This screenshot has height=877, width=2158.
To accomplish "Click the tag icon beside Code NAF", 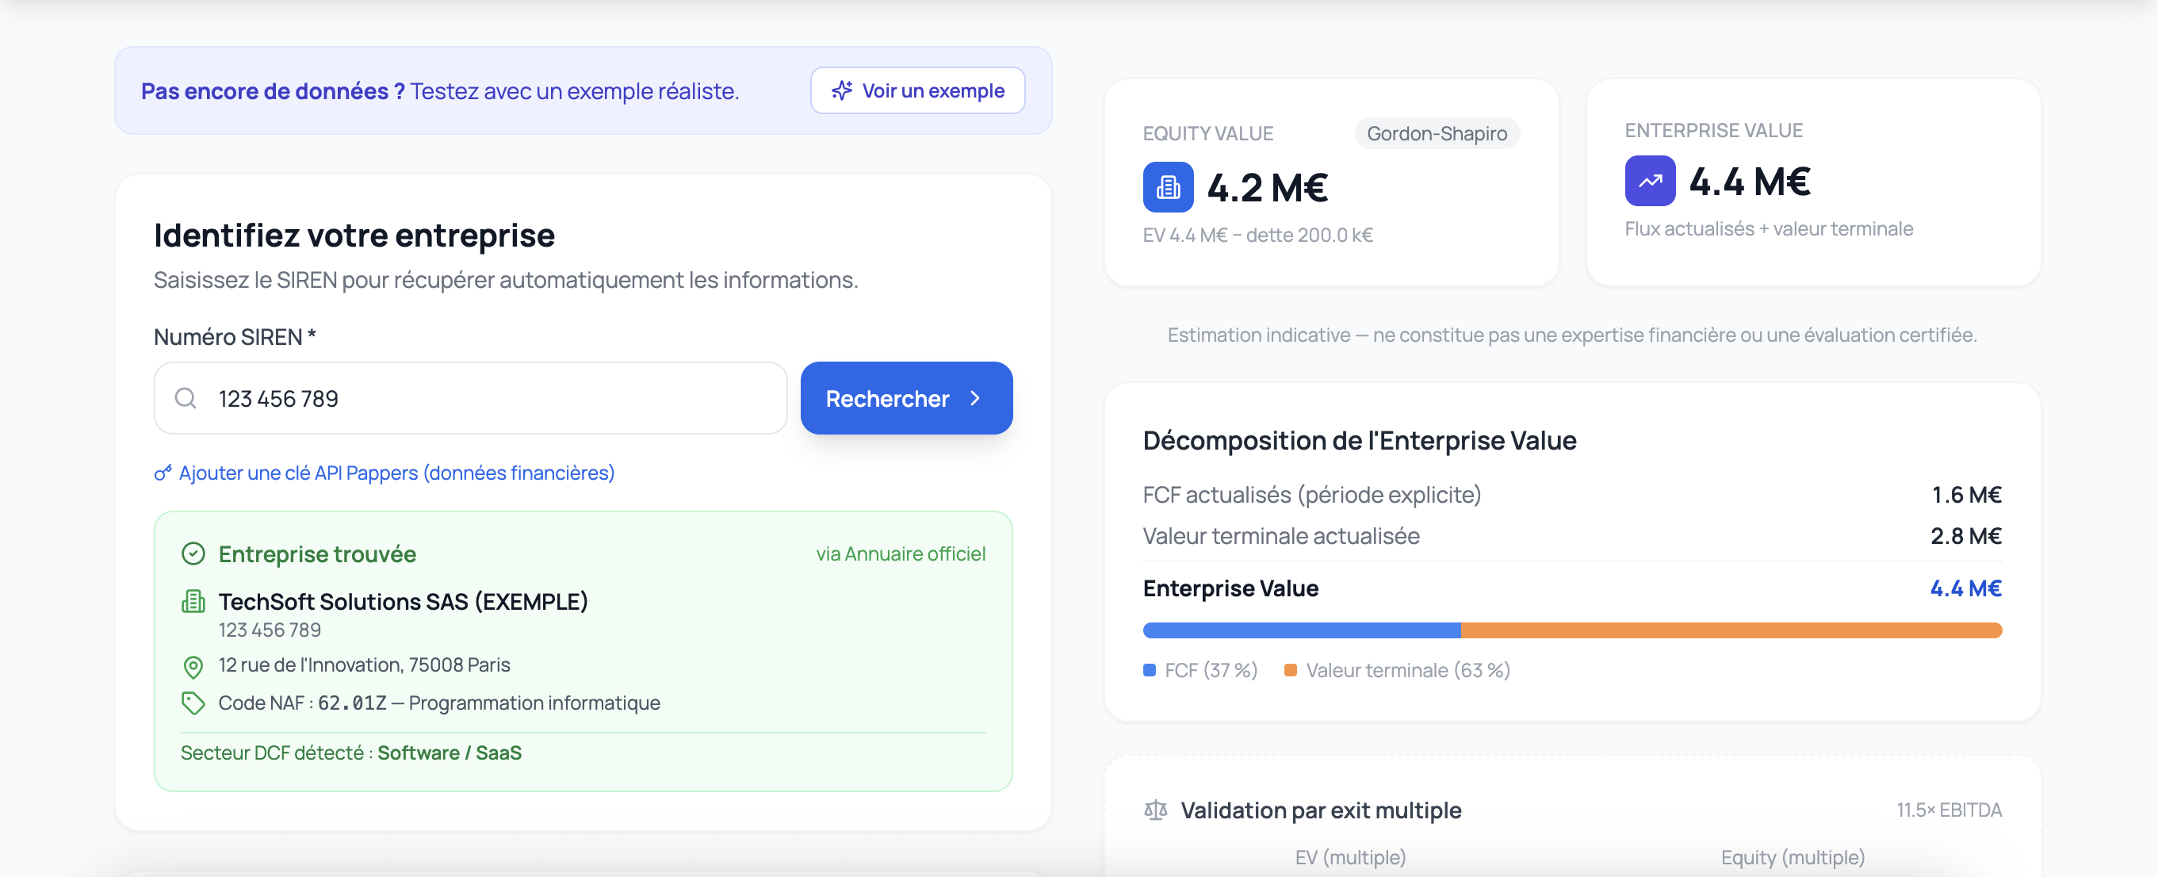I will pyautogui.click(x=193, y=702).
